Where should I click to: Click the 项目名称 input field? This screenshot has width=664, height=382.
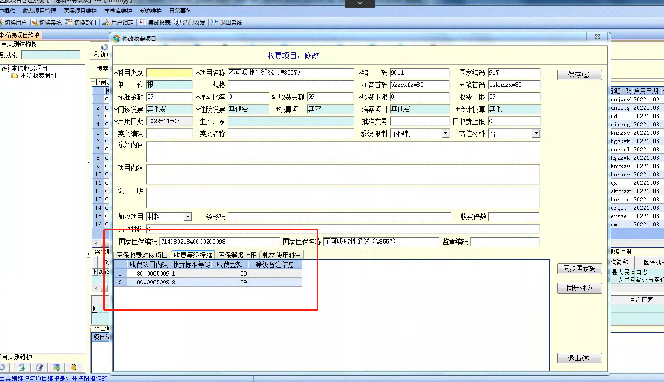coord(291,73)
